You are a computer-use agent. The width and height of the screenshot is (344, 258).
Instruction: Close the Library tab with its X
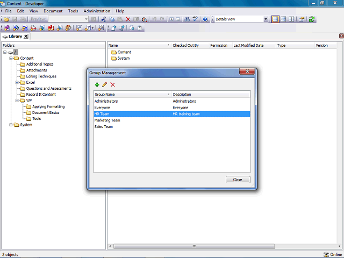(26, 37)
